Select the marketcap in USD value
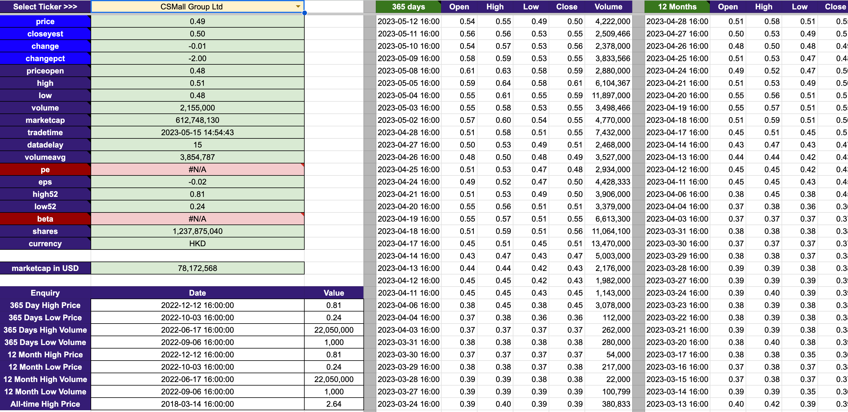The height and width of the screenshot is (412, 848). [197, 268]
